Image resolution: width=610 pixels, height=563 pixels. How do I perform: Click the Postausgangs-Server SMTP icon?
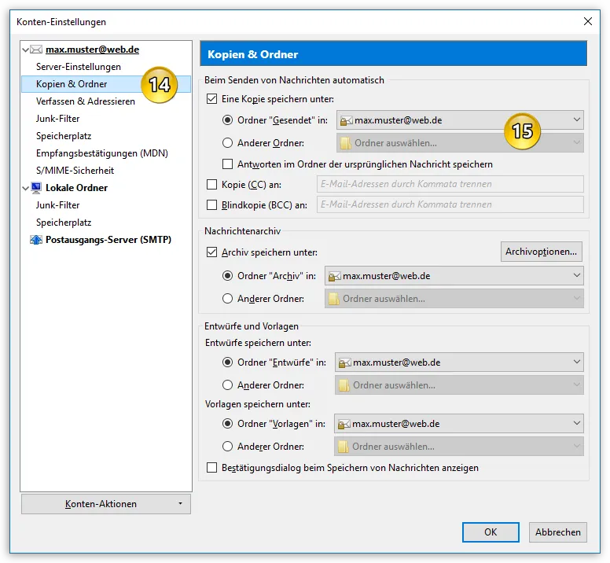click(36, 240)
